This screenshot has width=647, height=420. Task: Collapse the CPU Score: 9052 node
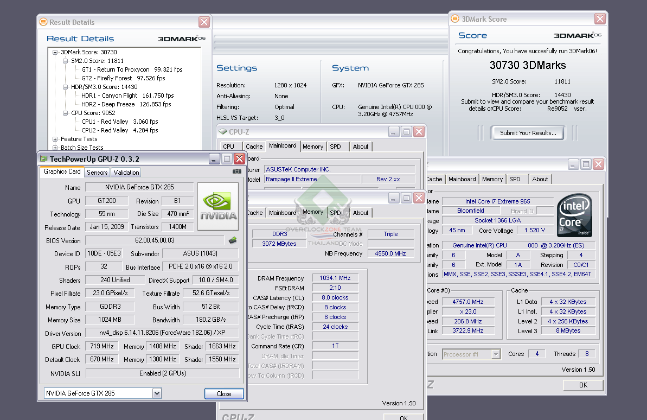coord(65,113)
